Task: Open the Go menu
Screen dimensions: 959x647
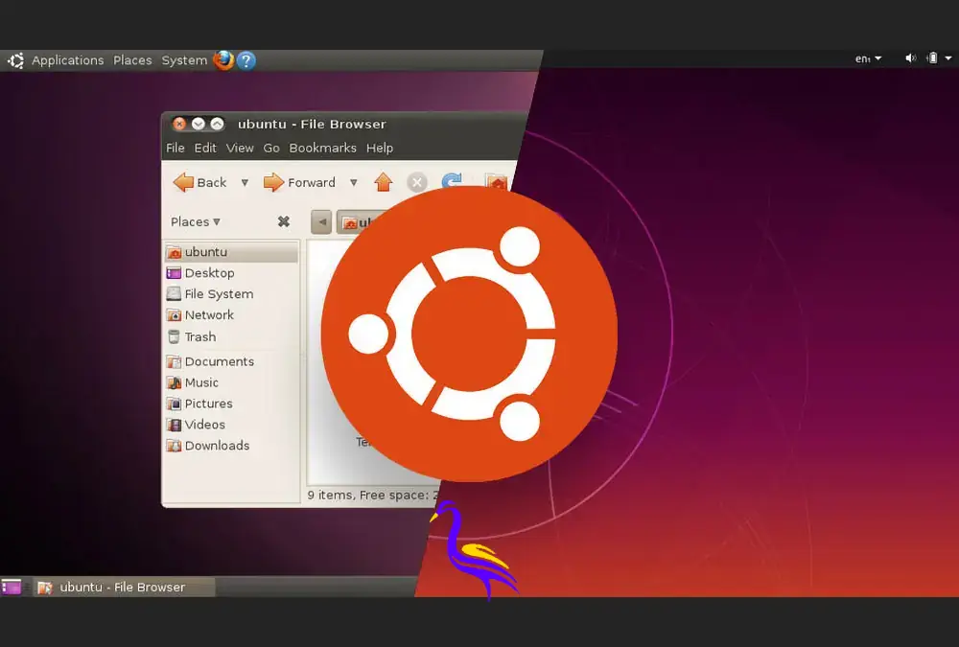Action: coord(271,148)
